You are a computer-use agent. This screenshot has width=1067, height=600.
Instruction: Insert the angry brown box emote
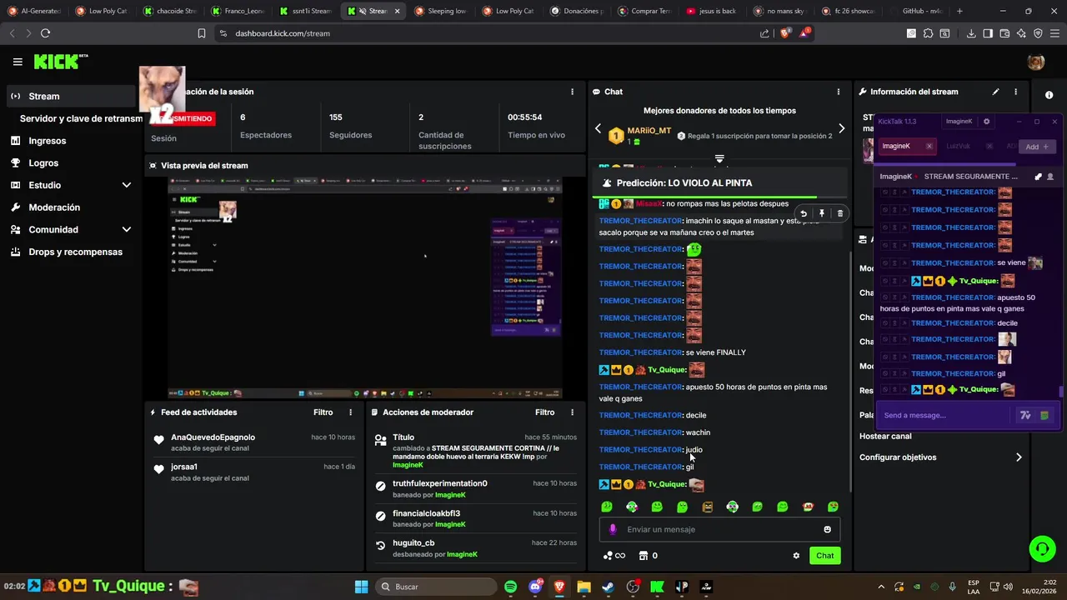(x=707, y=507)
